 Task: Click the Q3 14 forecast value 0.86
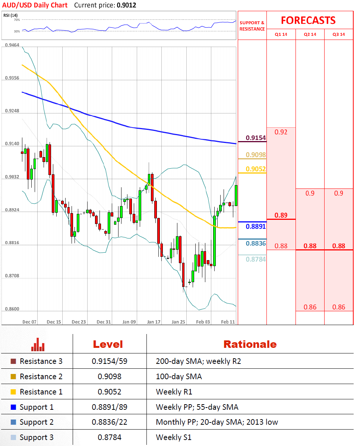[x=338, y=307]
